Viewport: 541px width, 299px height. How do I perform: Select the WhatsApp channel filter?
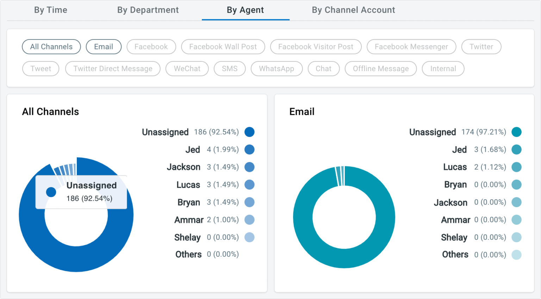276,69
